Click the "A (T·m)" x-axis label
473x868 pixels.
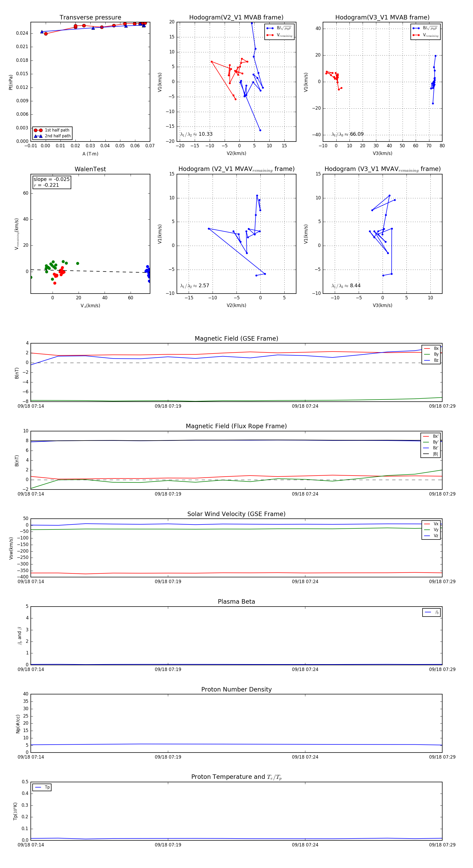click(x=90, y=154)
